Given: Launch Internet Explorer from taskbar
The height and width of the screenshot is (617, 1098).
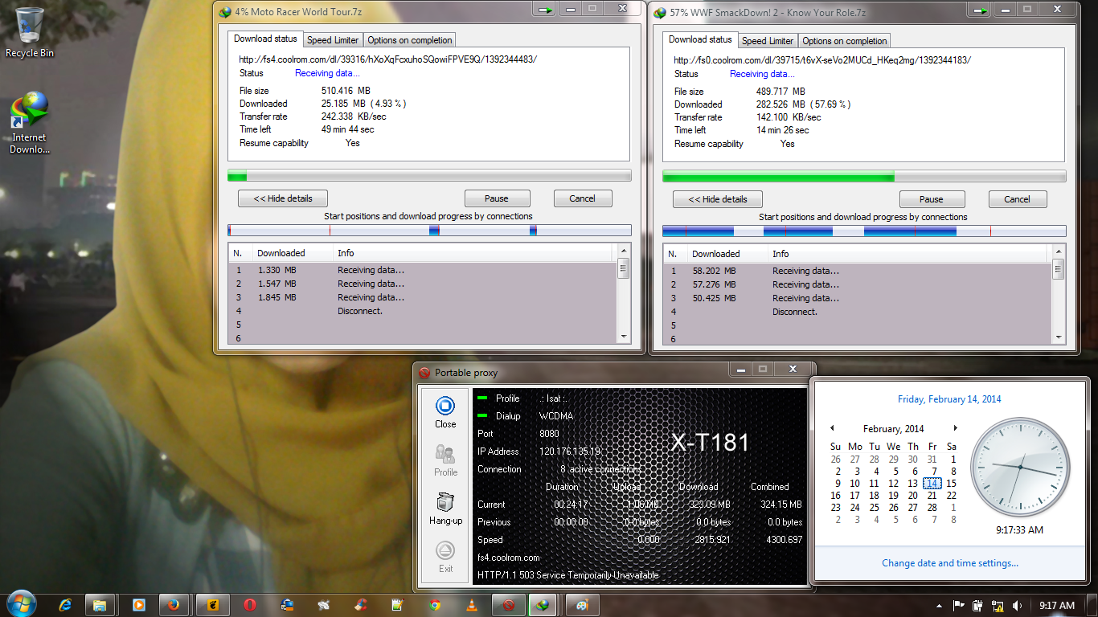Looking at the screenshot, I should [x=65, y=605].
